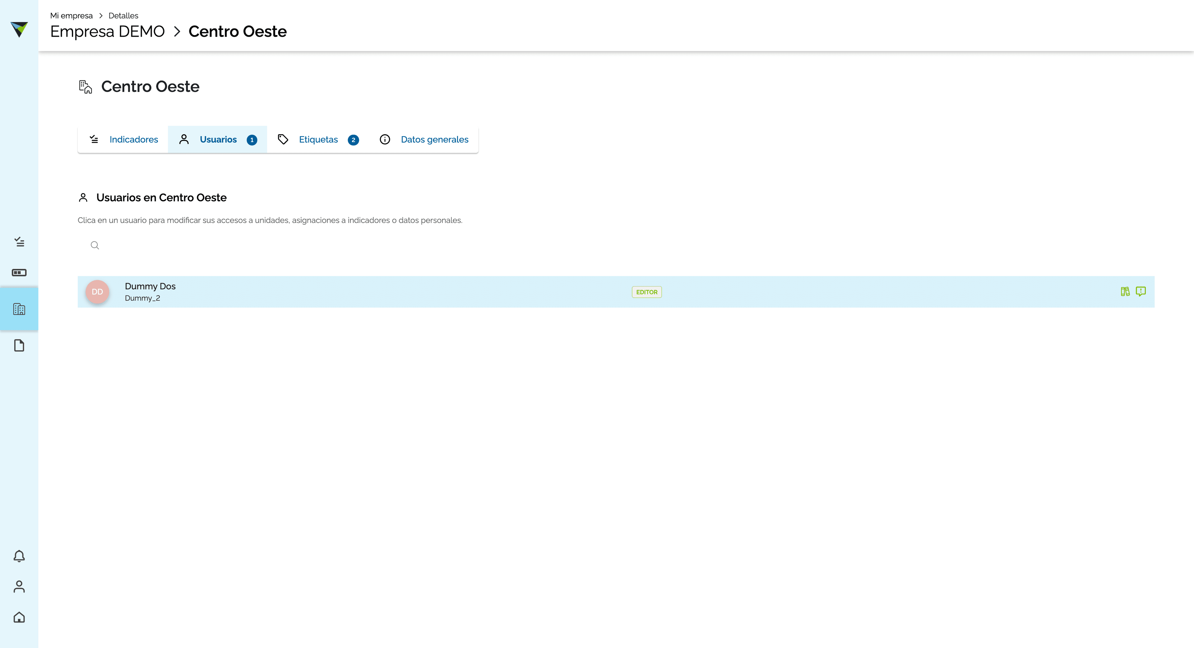The width and height of the screenshot is (1194, 648).
Task: Select the company building icon in sidebar
Action: coord(19,309)
